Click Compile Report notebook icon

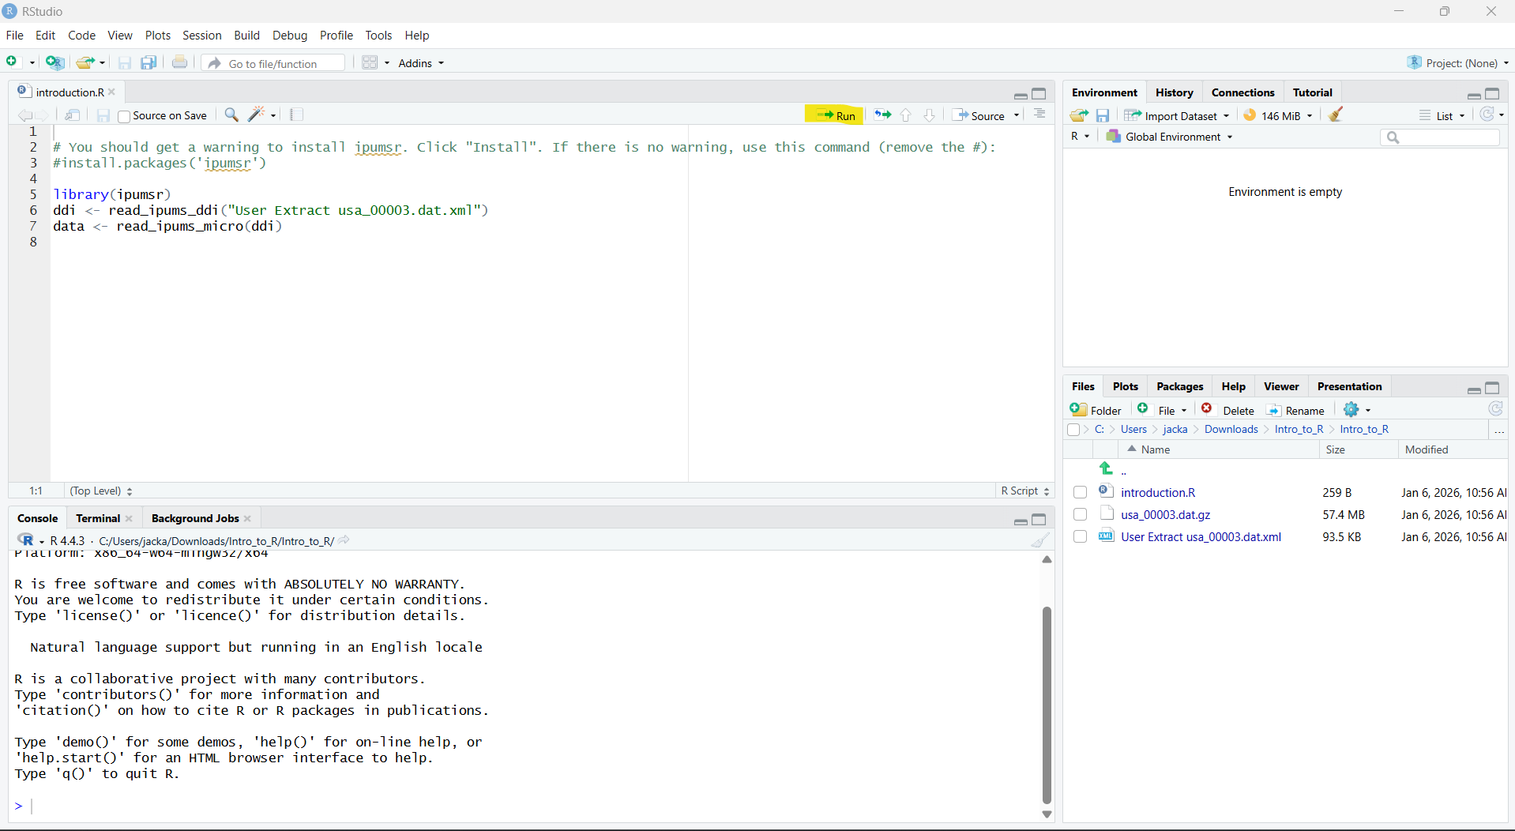(297, 115)
